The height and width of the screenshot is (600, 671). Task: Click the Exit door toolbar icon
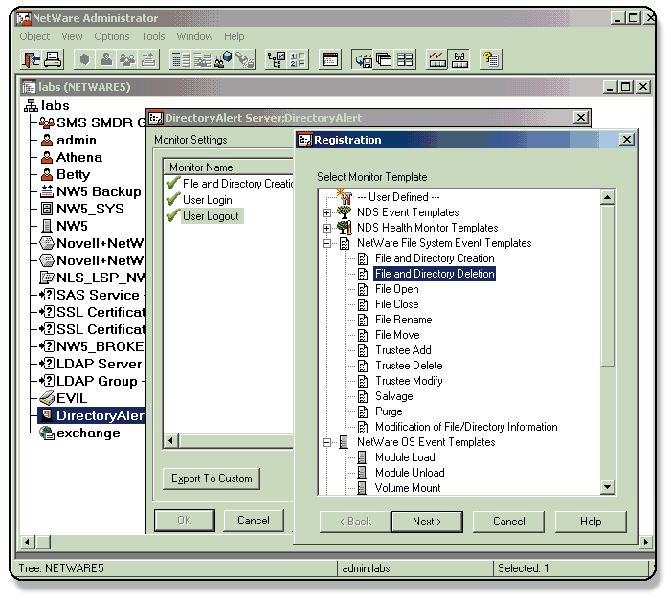(32, 59)
